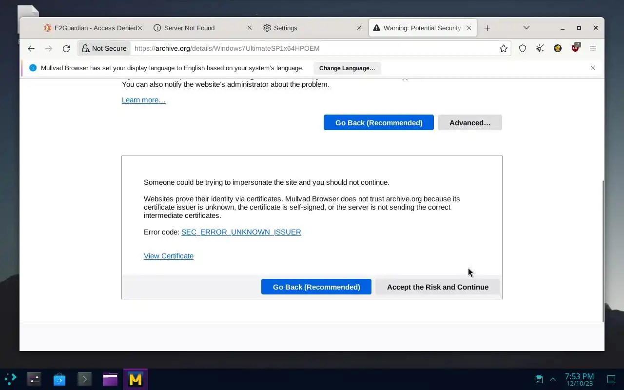Click the Advanced… button
This screenshot has height=390, width=624.
(470, 122)
